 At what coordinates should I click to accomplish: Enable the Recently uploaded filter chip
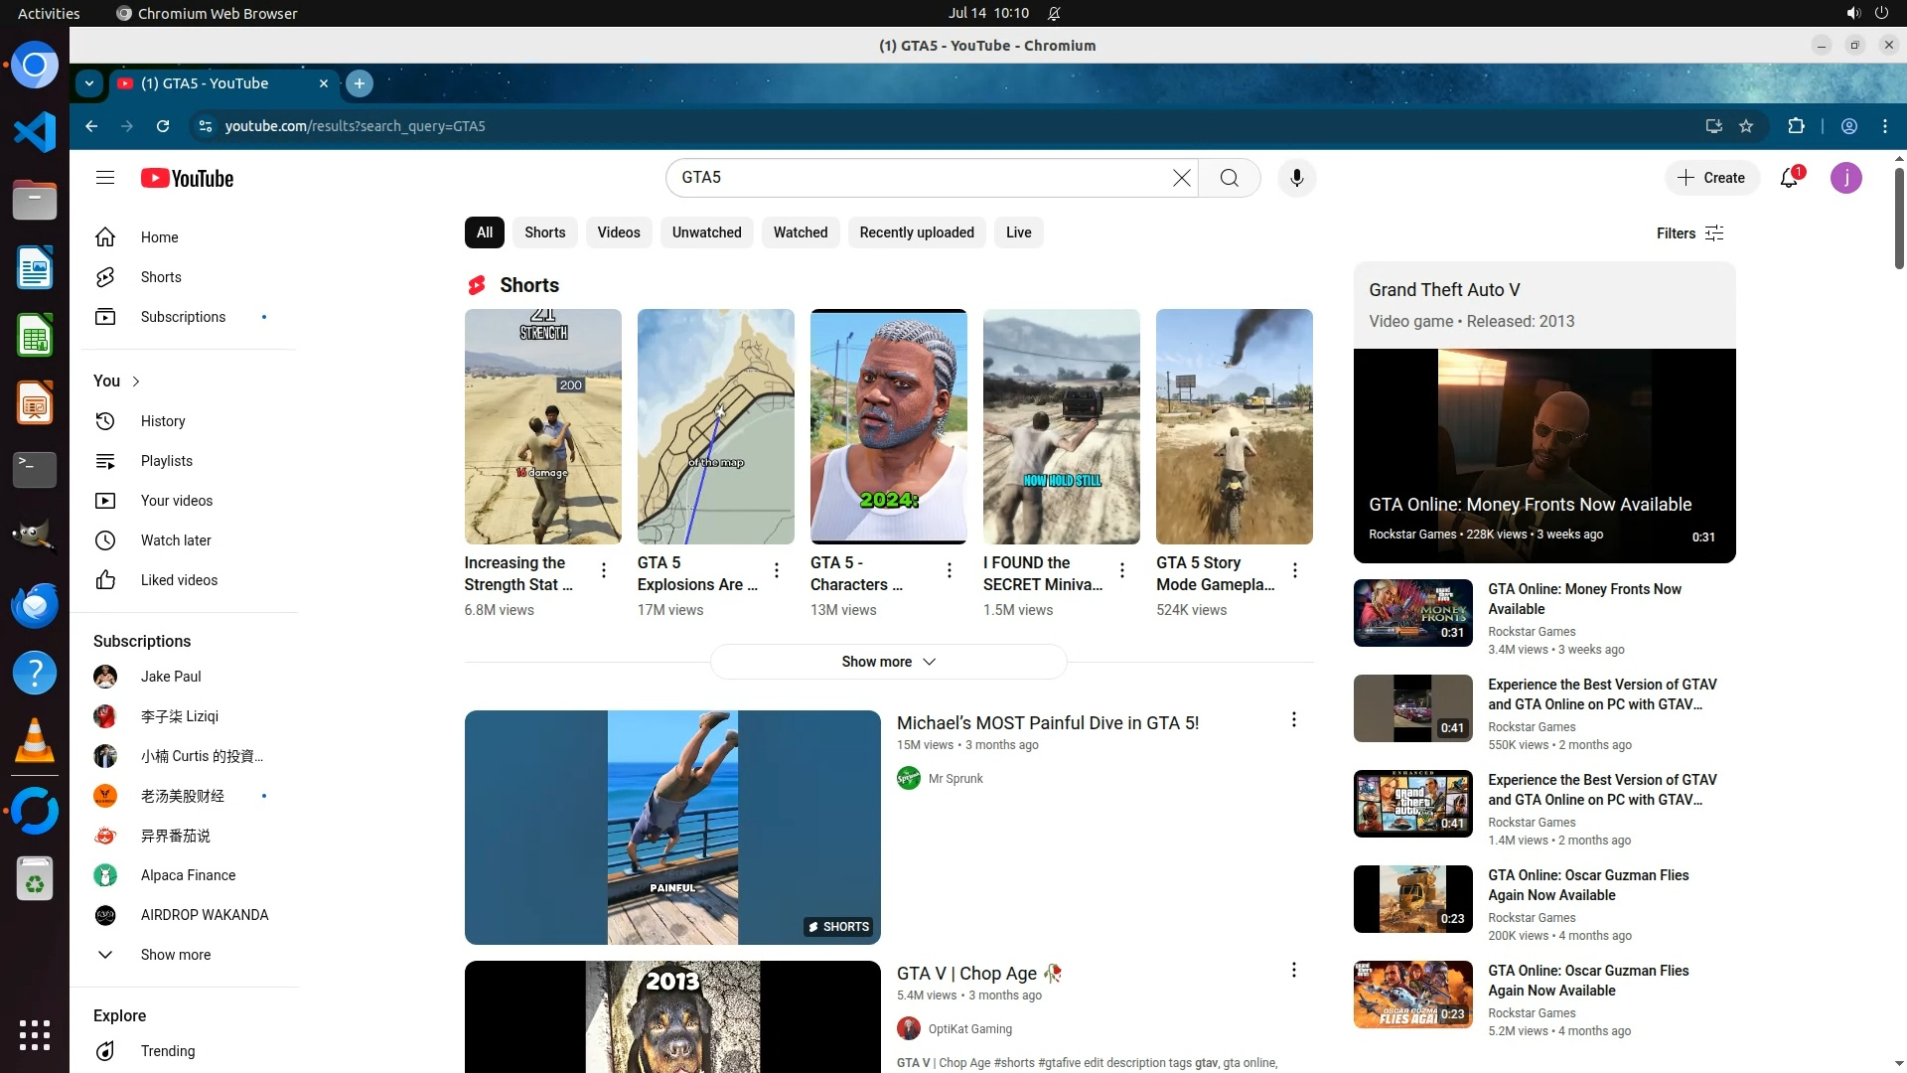[x=916, y=232]
